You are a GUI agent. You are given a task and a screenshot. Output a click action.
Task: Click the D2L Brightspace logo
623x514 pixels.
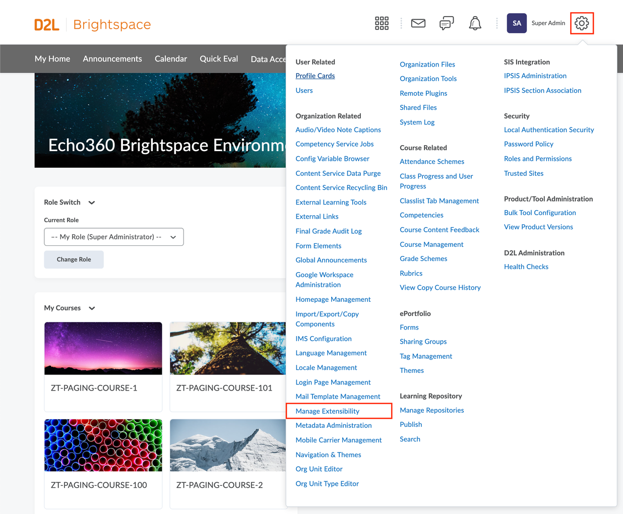92,24
